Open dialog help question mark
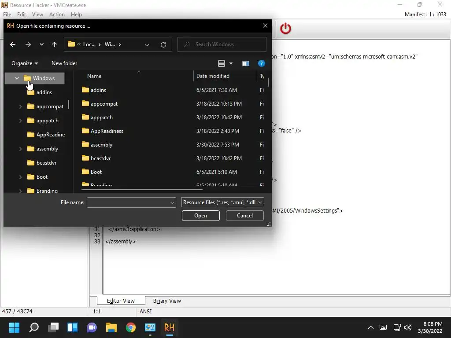451x338 pixels. pos(261,63)
